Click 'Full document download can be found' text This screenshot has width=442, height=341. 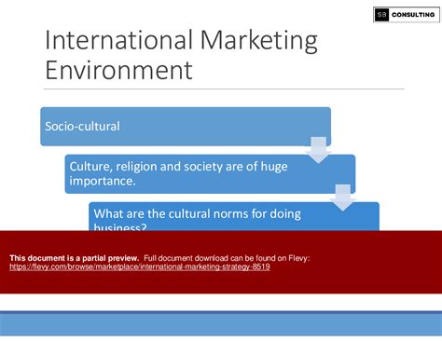coord(227,258)
